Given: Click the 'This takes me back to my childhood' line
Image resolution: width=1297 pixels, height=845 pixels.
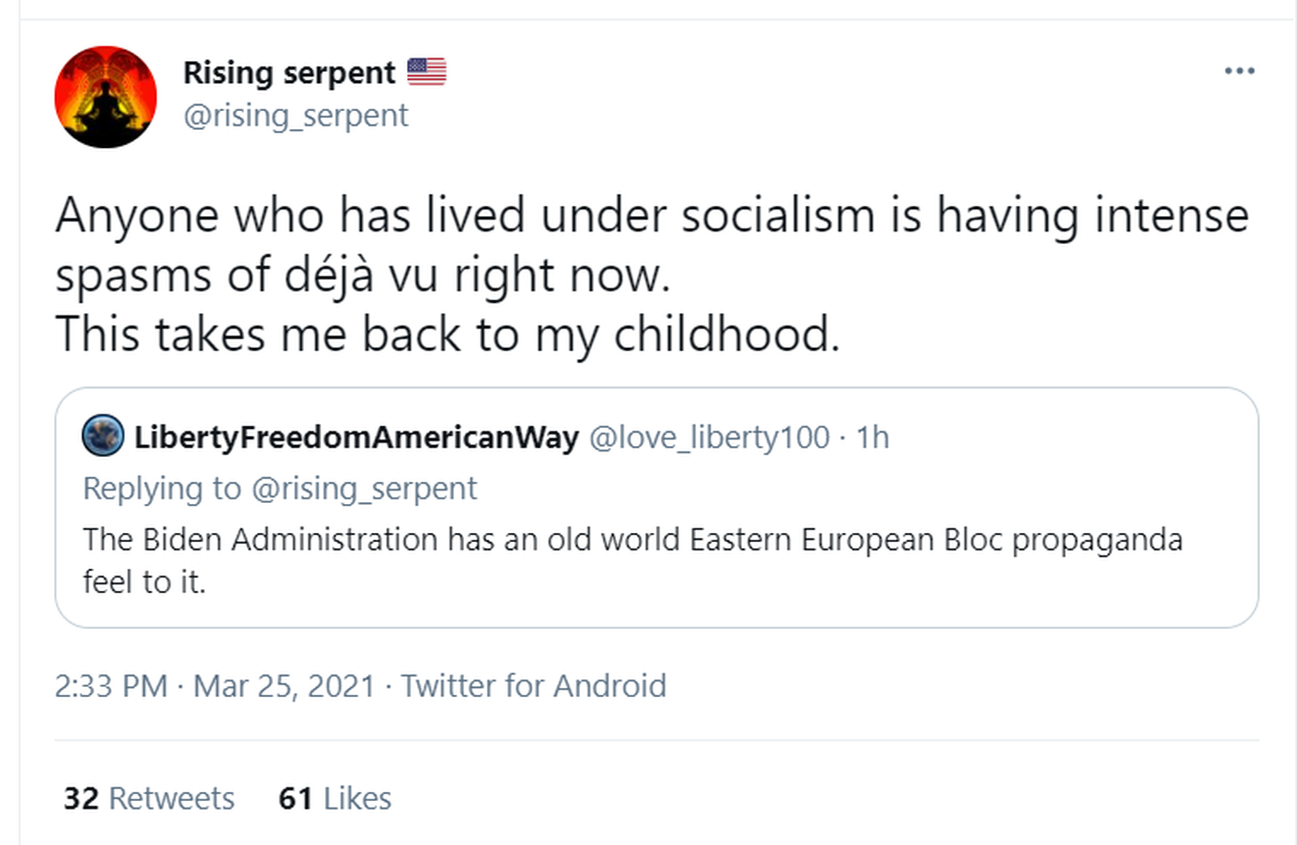Looking at the screenshot, I should pos(447,335).
